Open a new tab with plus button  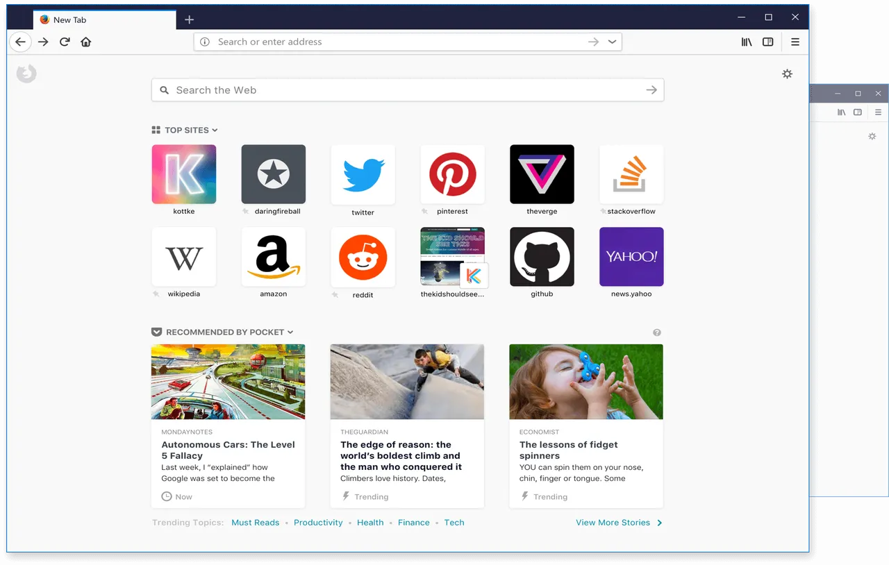[x=189, y=20]
